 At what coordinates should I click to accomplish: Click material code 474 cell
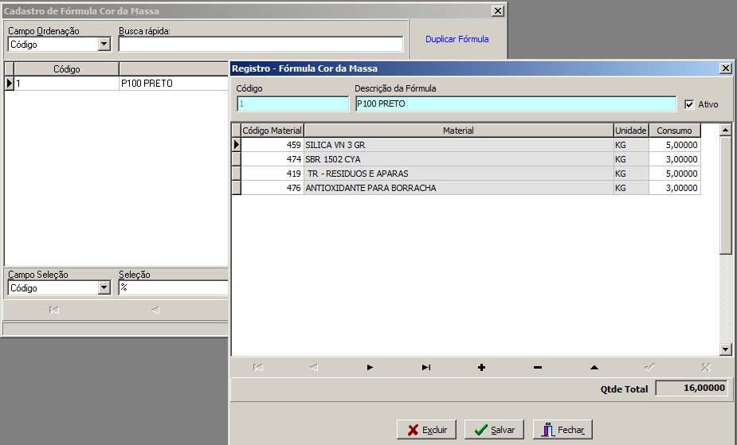[x=272, y=159]
